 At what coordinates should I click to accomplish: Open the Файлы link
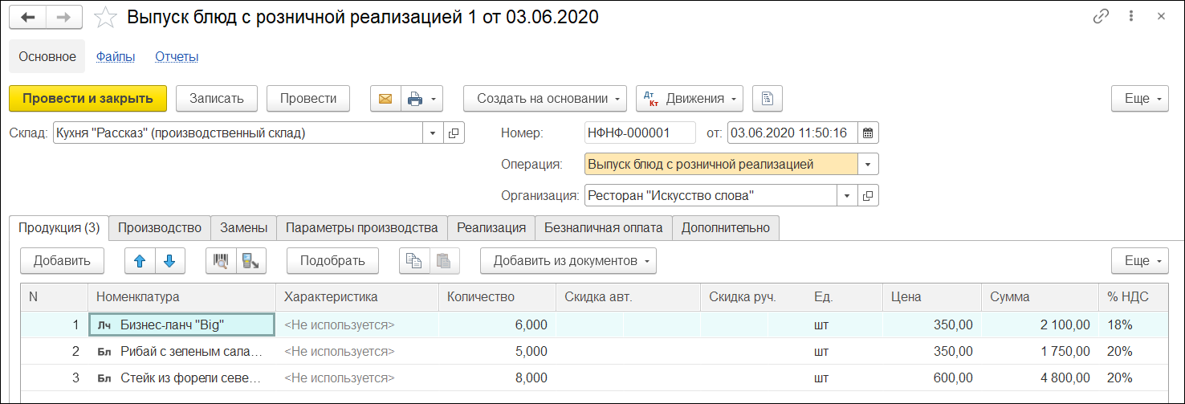click(116, 57)
